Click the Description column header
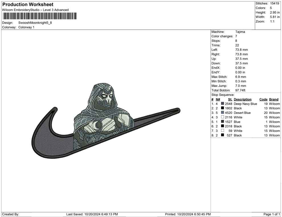The height and width of the screenshot is (217, 282). pos(242,99)
